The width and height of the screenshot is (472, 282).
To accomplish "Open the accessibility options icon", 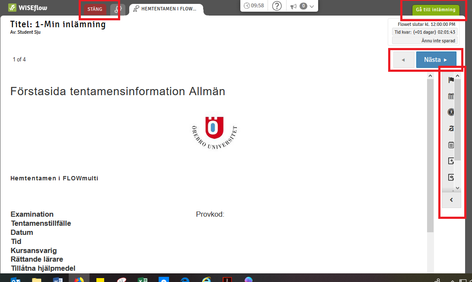I will pos(451,112).
